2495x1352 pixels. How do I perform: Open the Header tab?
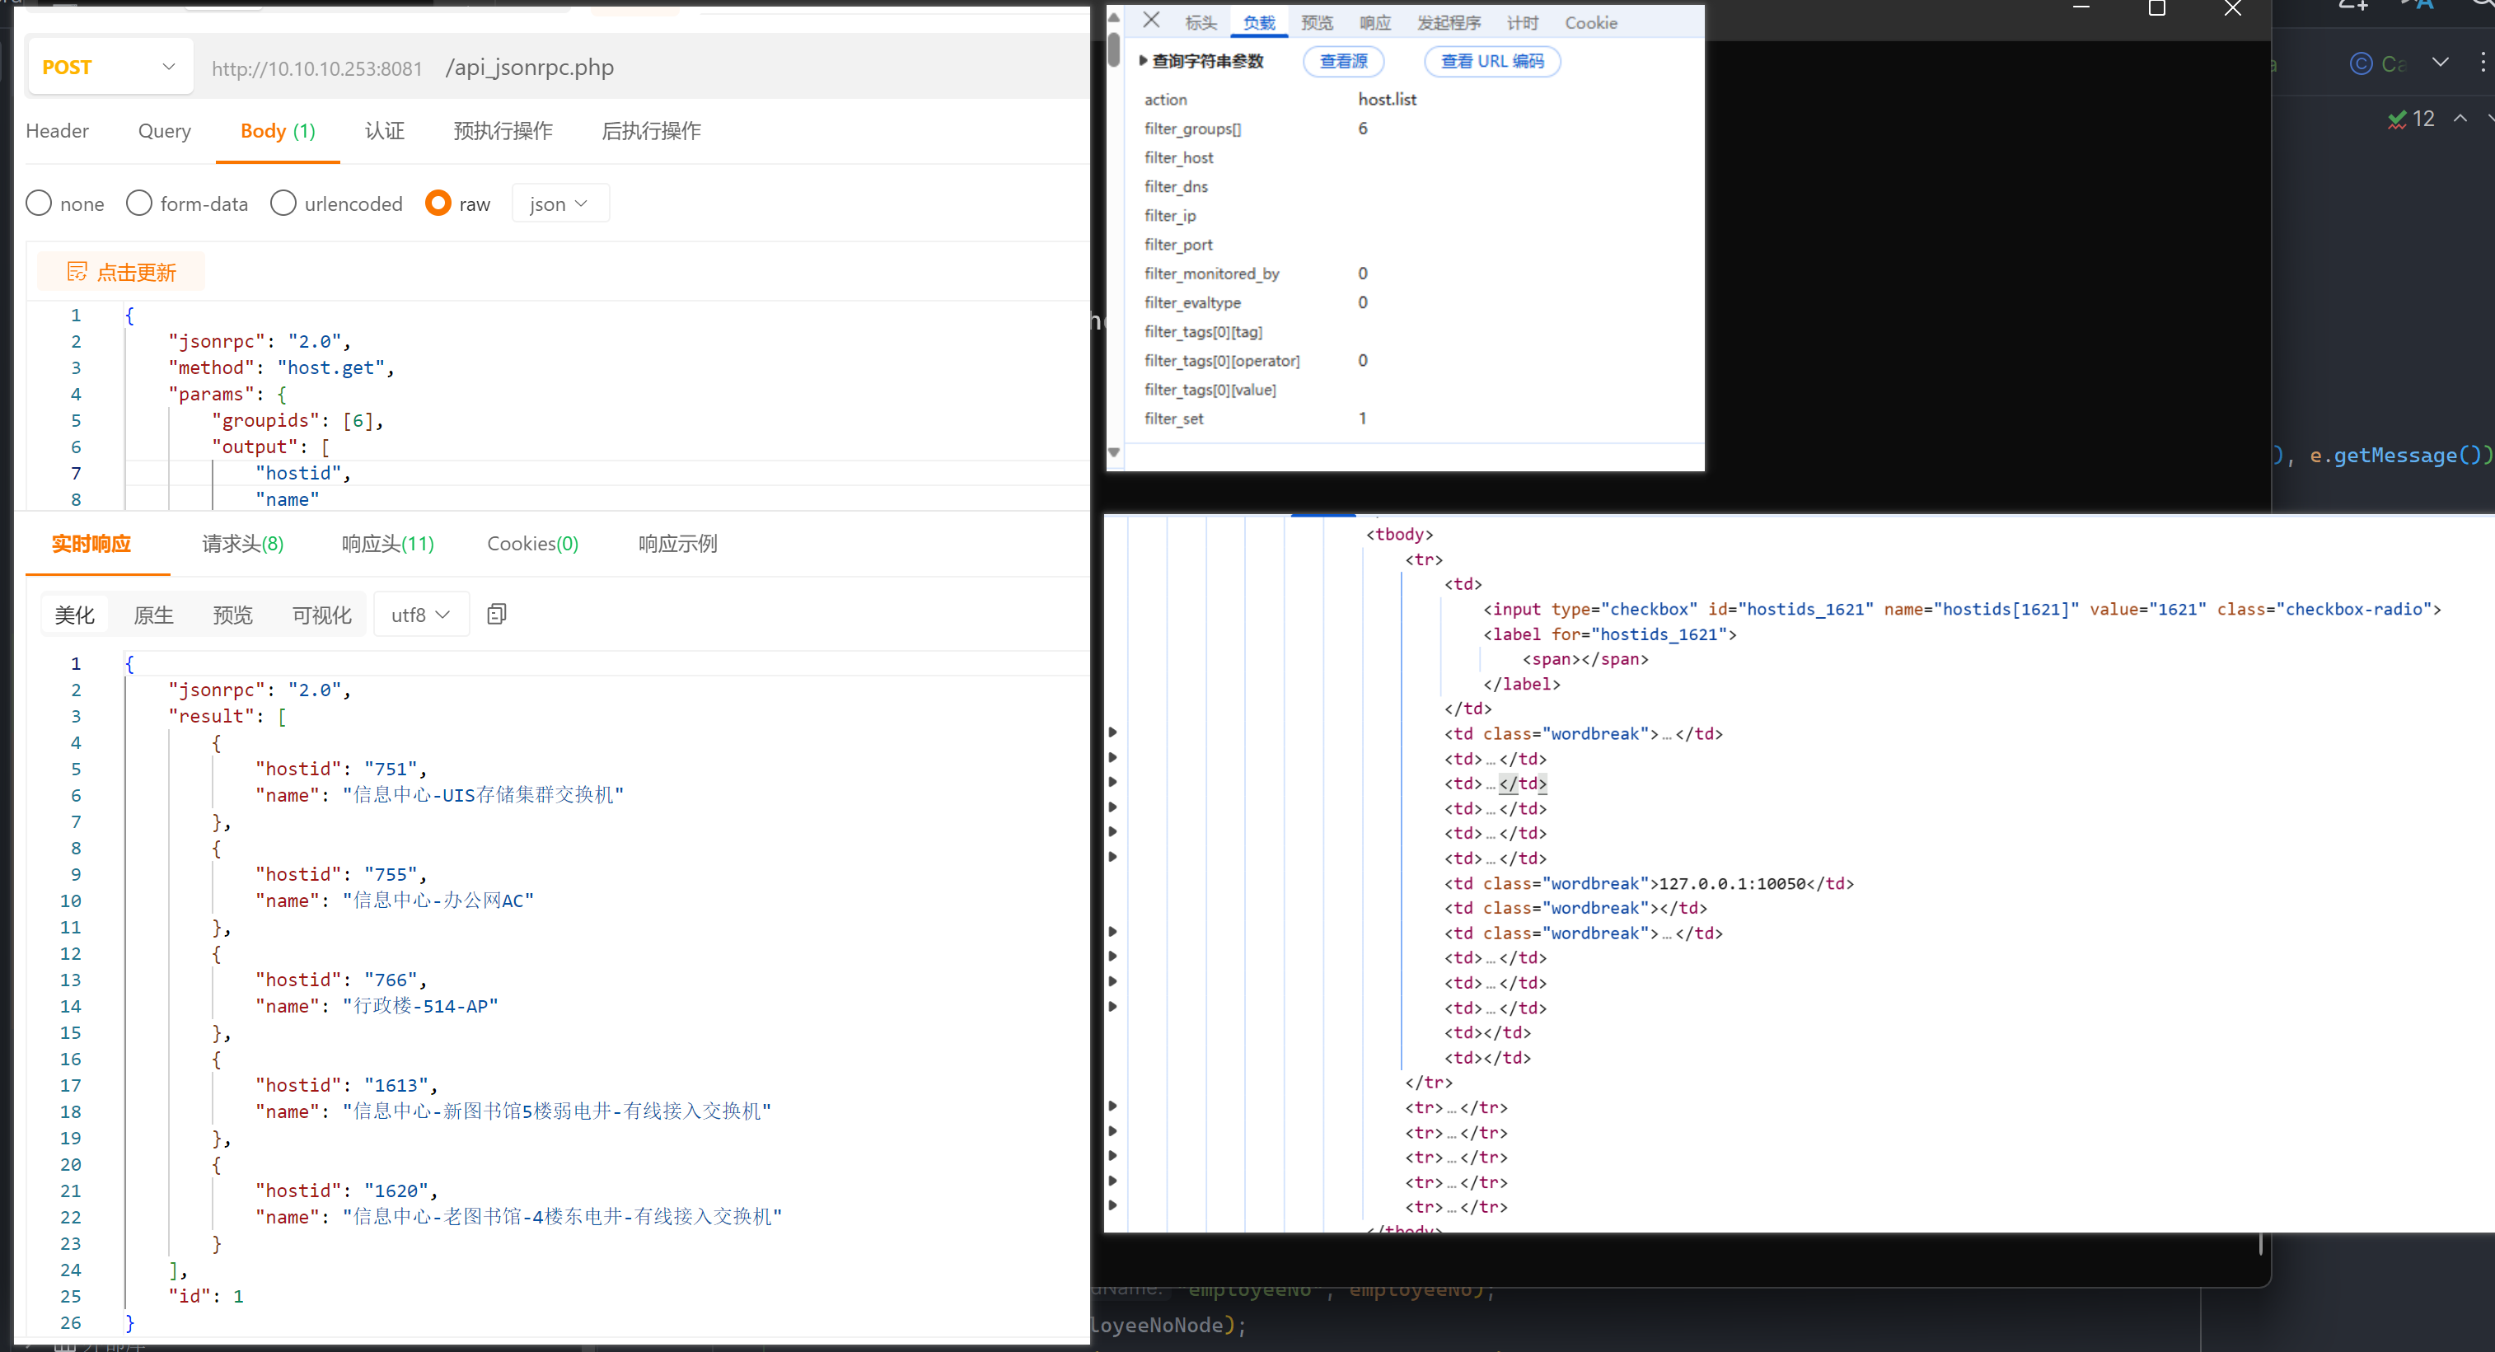(57, 131)
